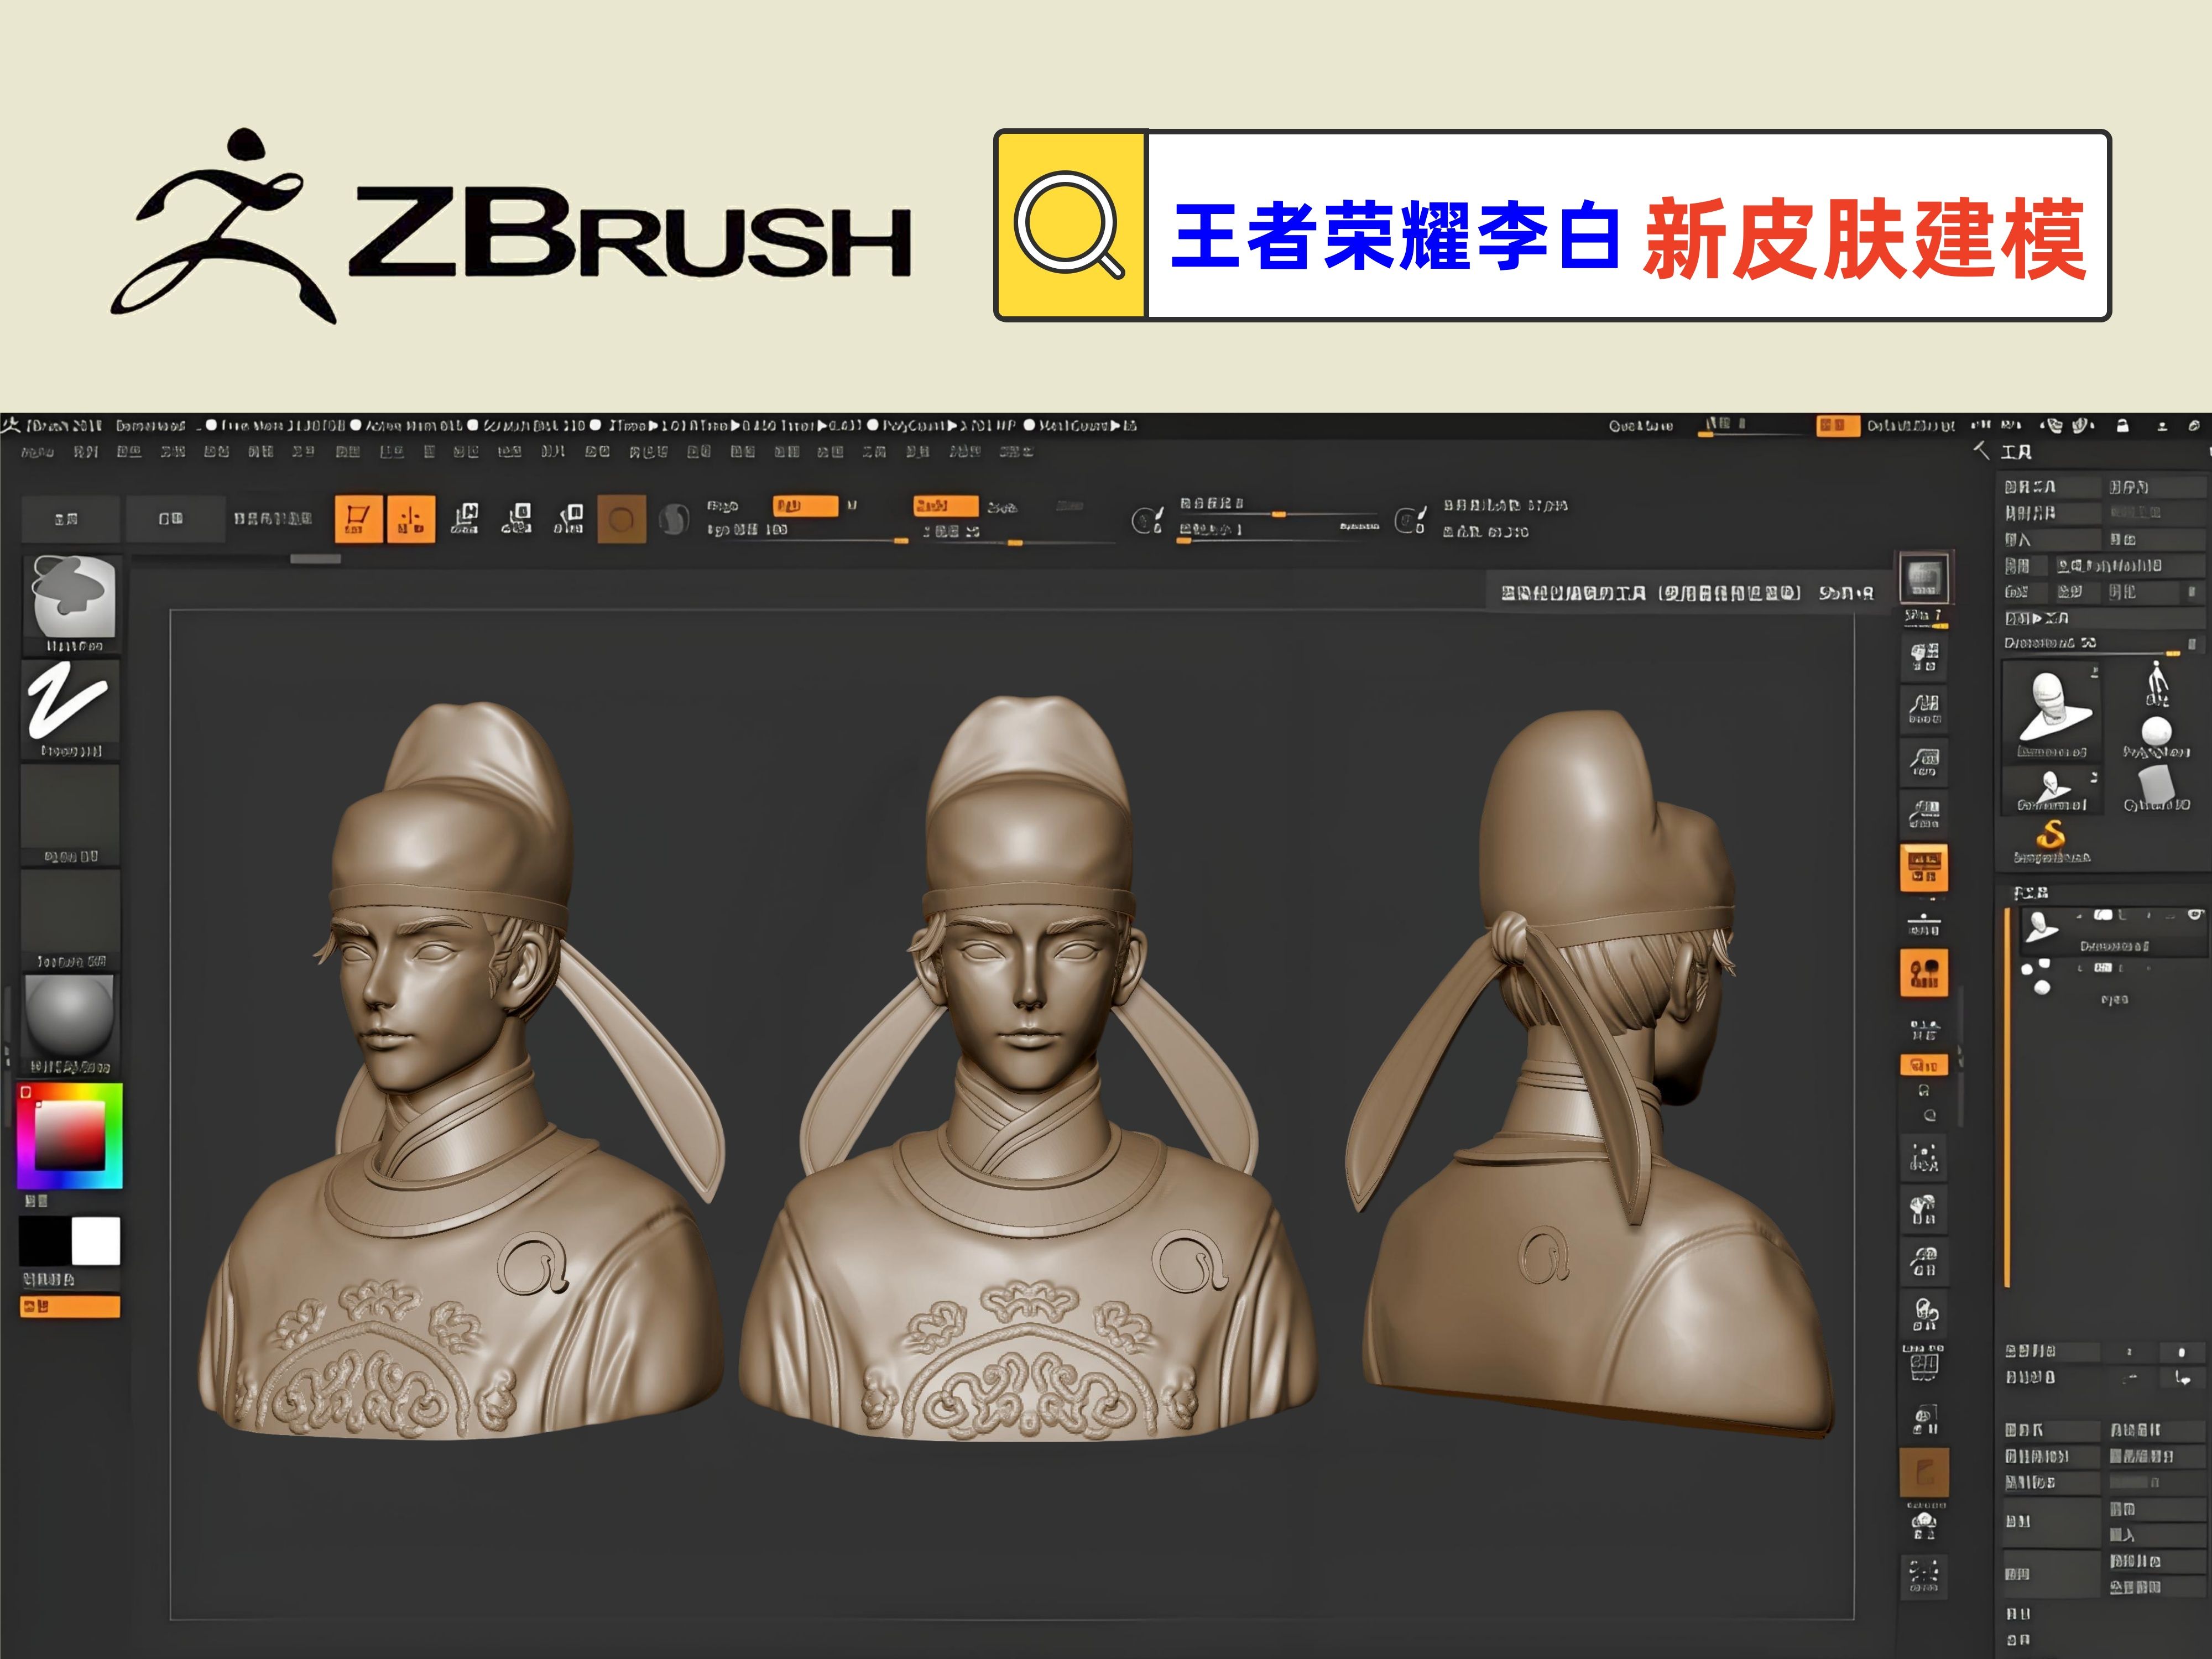Click the gray sphere icon beside the gizmo
2212x1659 pixels.
coord(674,520)
